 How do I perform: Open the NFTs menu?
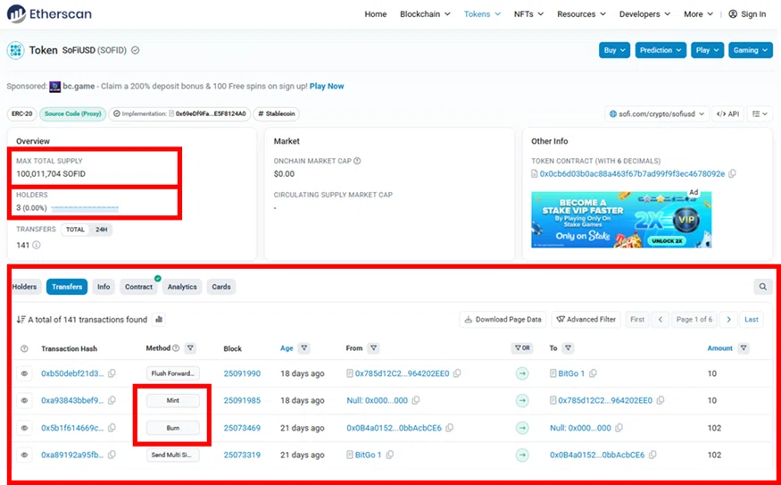tap(528, 14)
